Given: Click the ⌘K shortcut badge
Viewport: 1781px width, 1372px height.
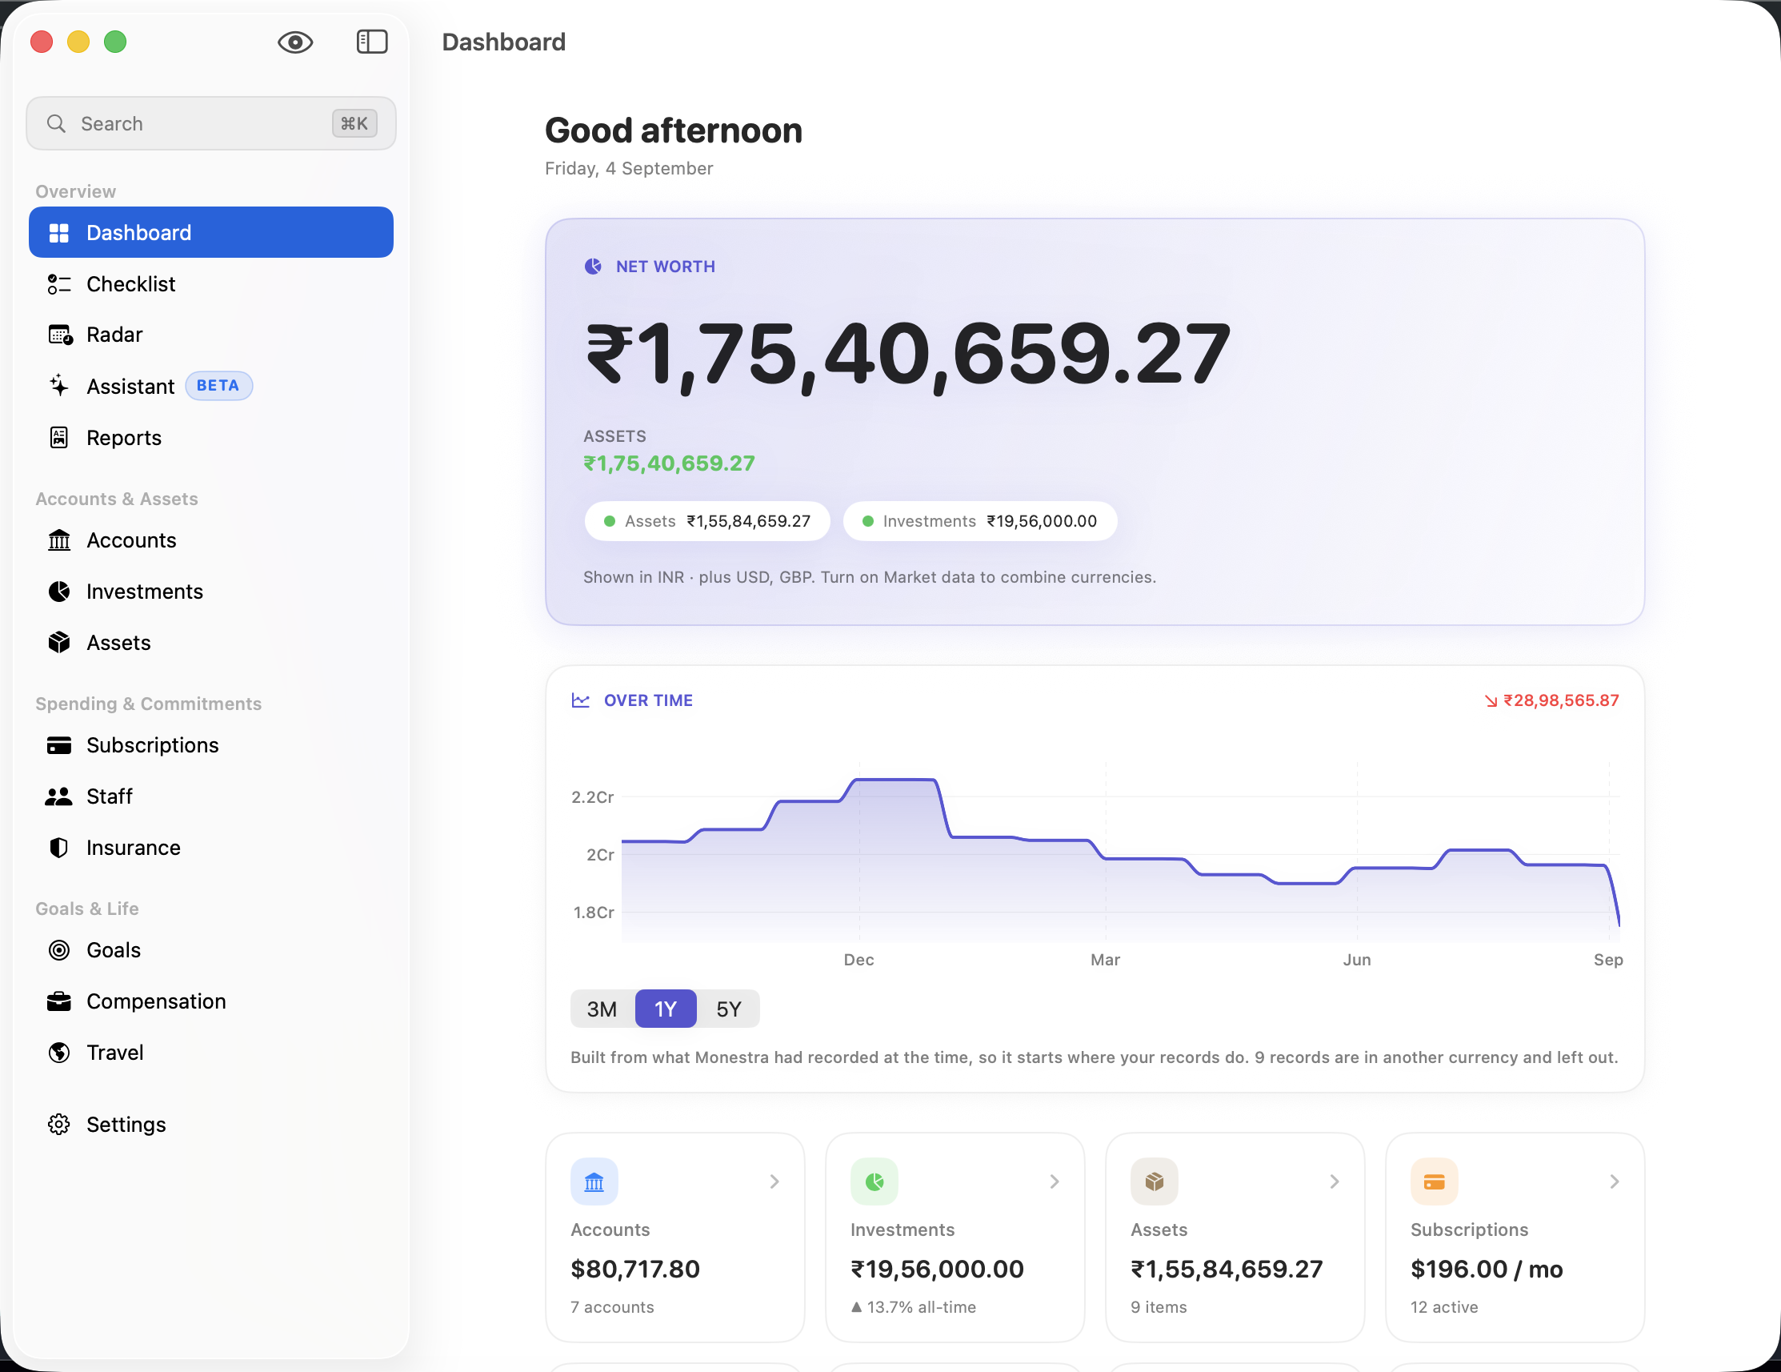Looking at the screenshot, I should [354, 123].
